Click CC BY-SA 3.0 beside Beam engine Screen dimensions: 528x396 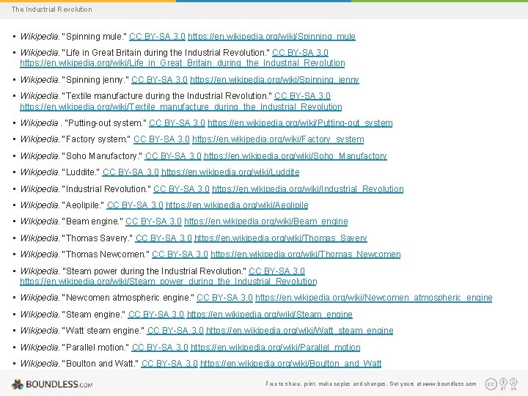[153, 221]
